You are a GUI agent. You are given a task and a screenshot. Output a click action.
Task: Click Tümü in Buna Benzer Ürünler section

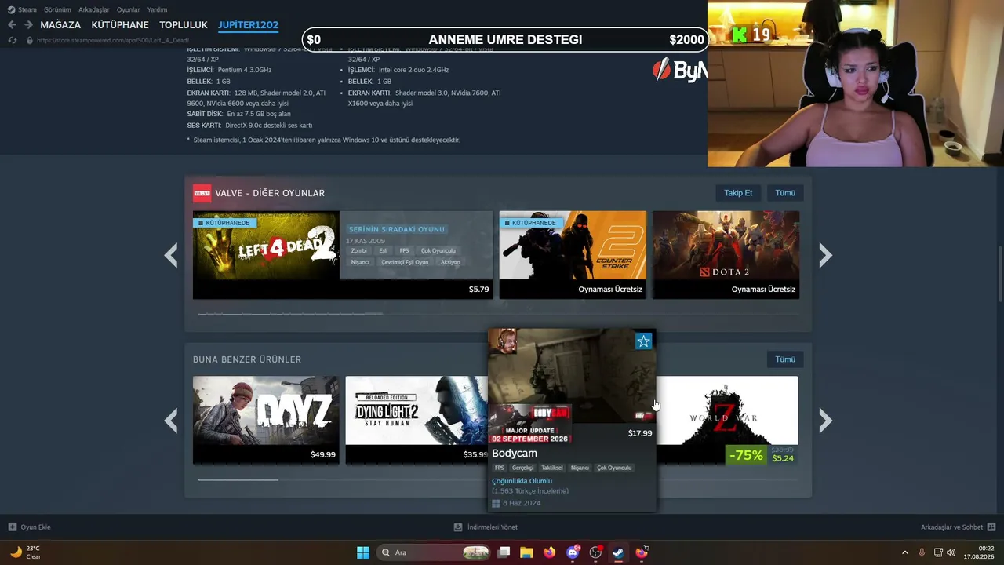(785, 359)
